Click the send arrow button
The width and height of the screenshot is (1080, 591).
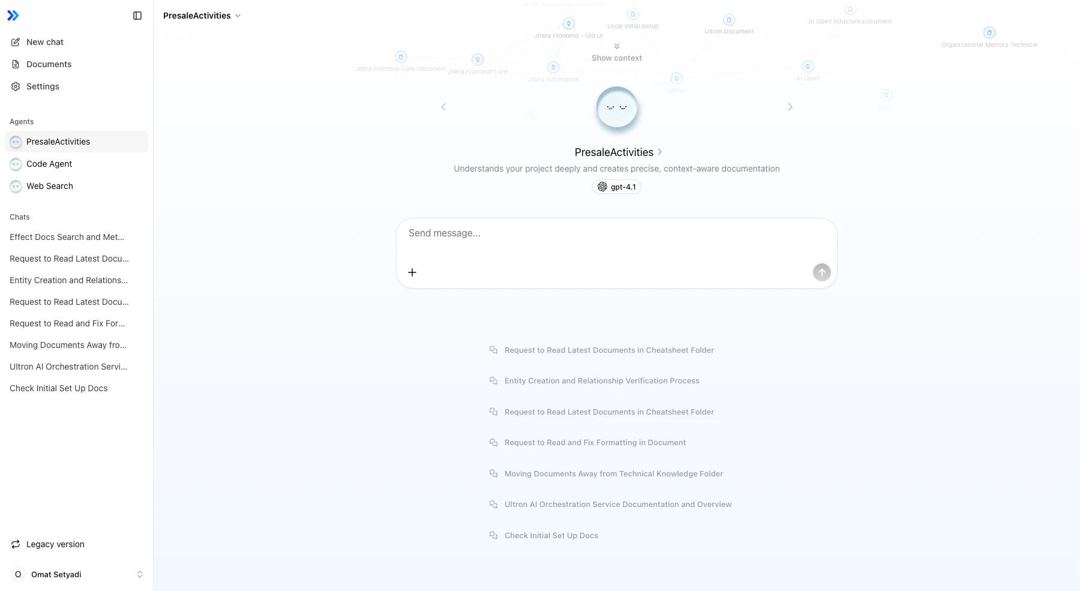822,272
